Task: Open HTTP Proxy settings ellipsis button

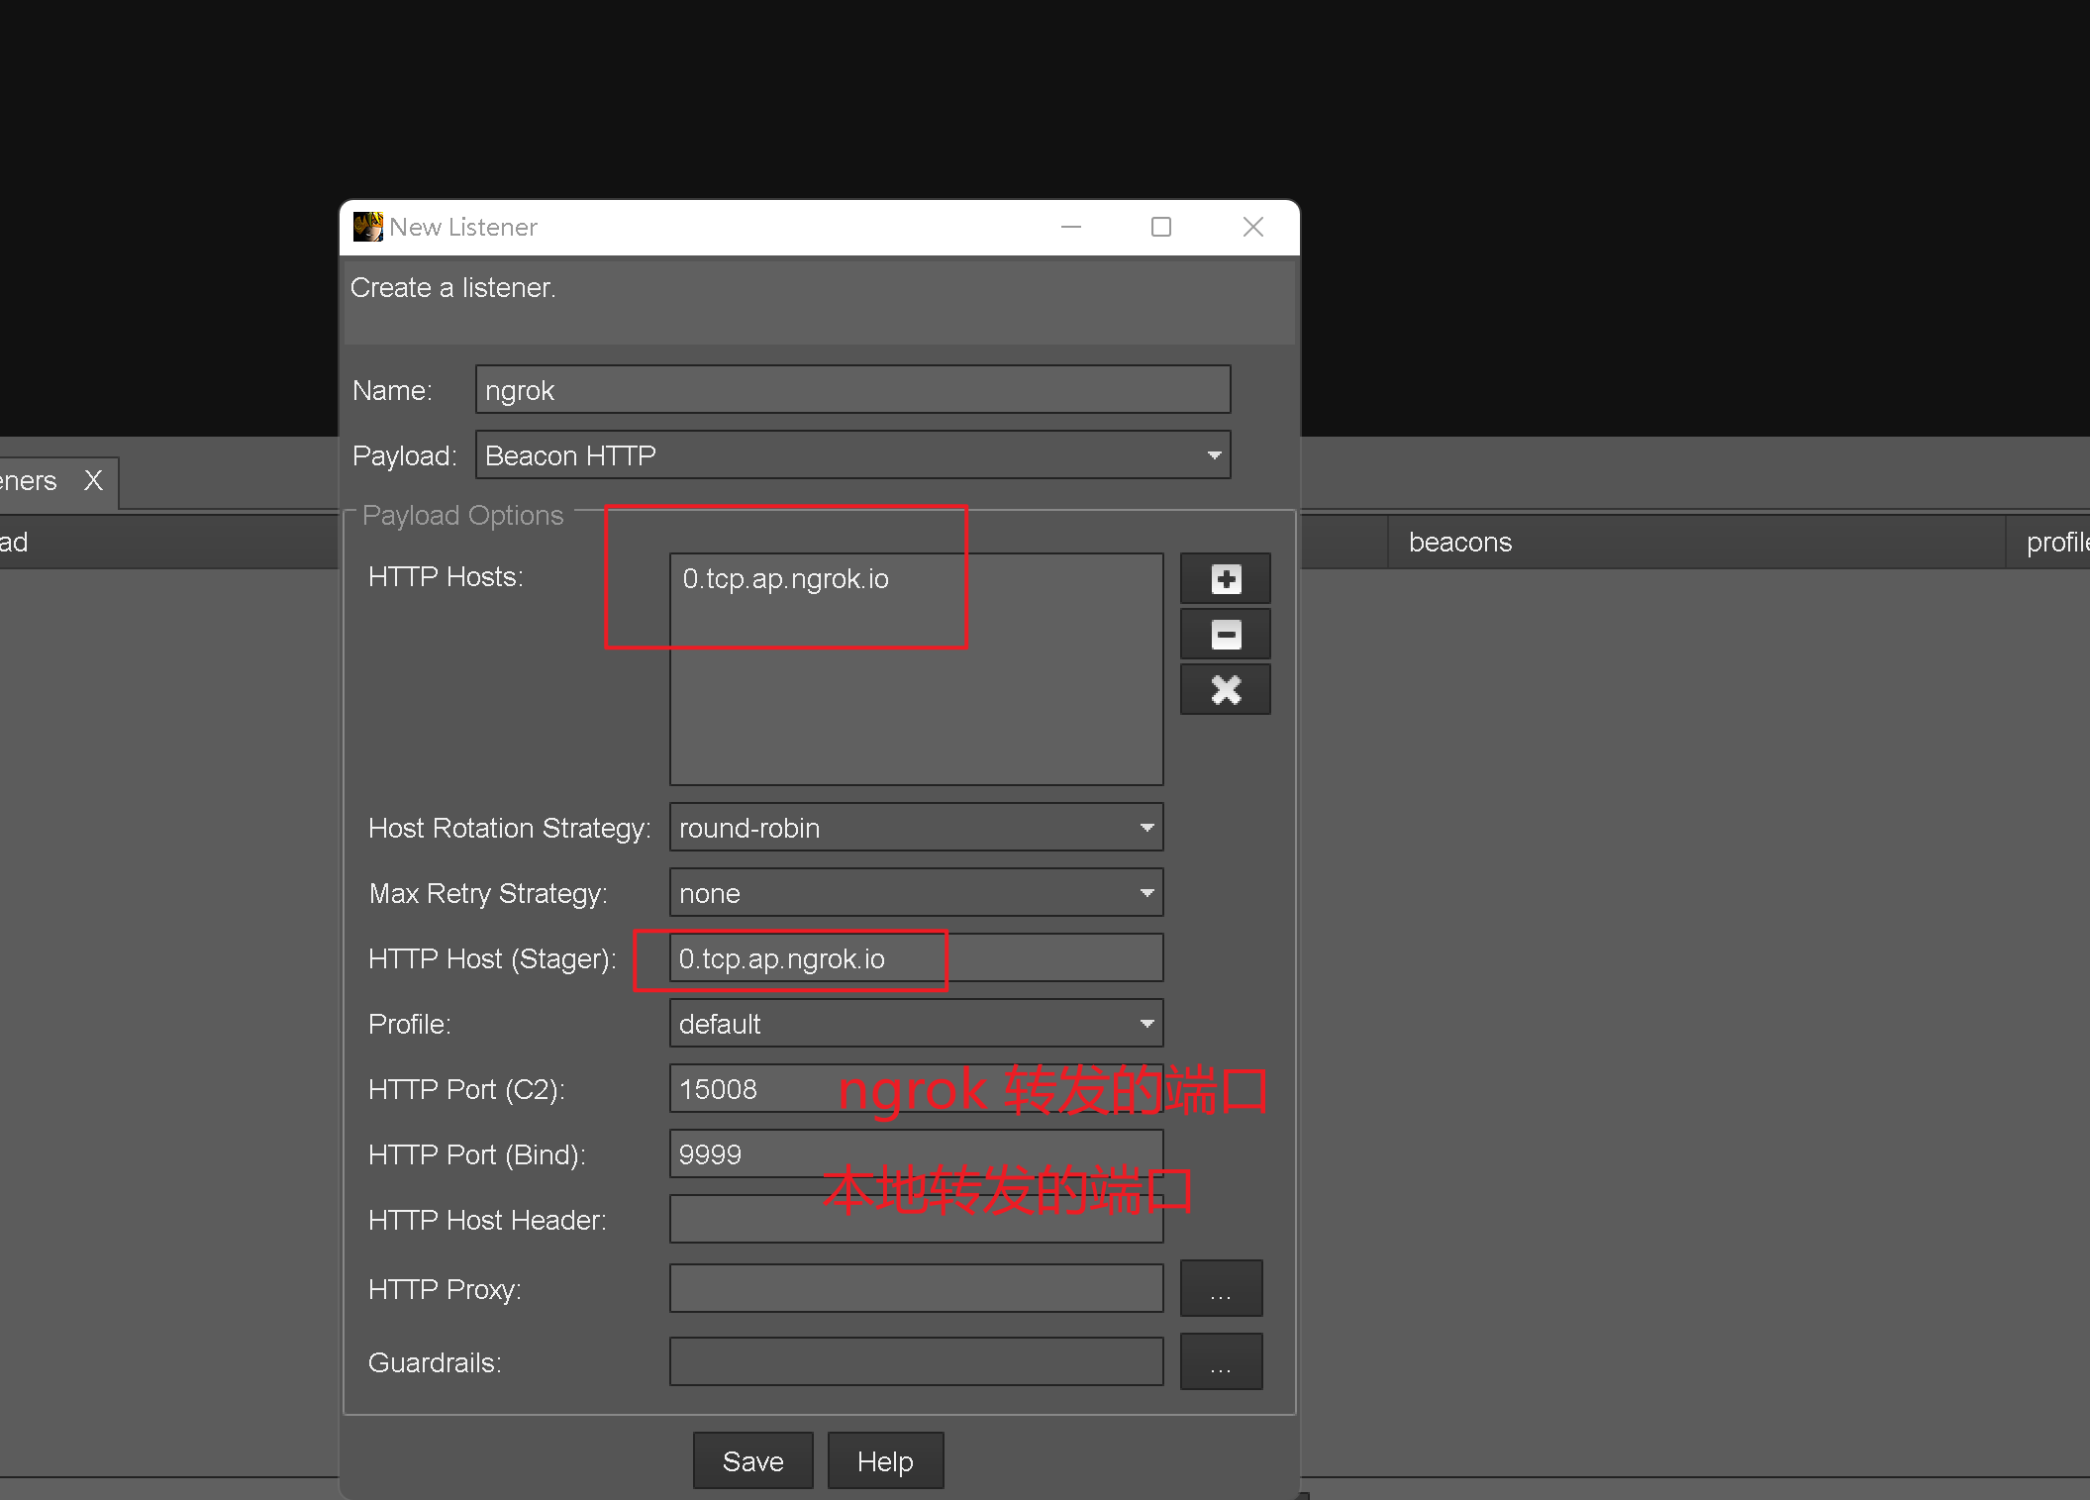Action: click(x=1221, y=1288)
